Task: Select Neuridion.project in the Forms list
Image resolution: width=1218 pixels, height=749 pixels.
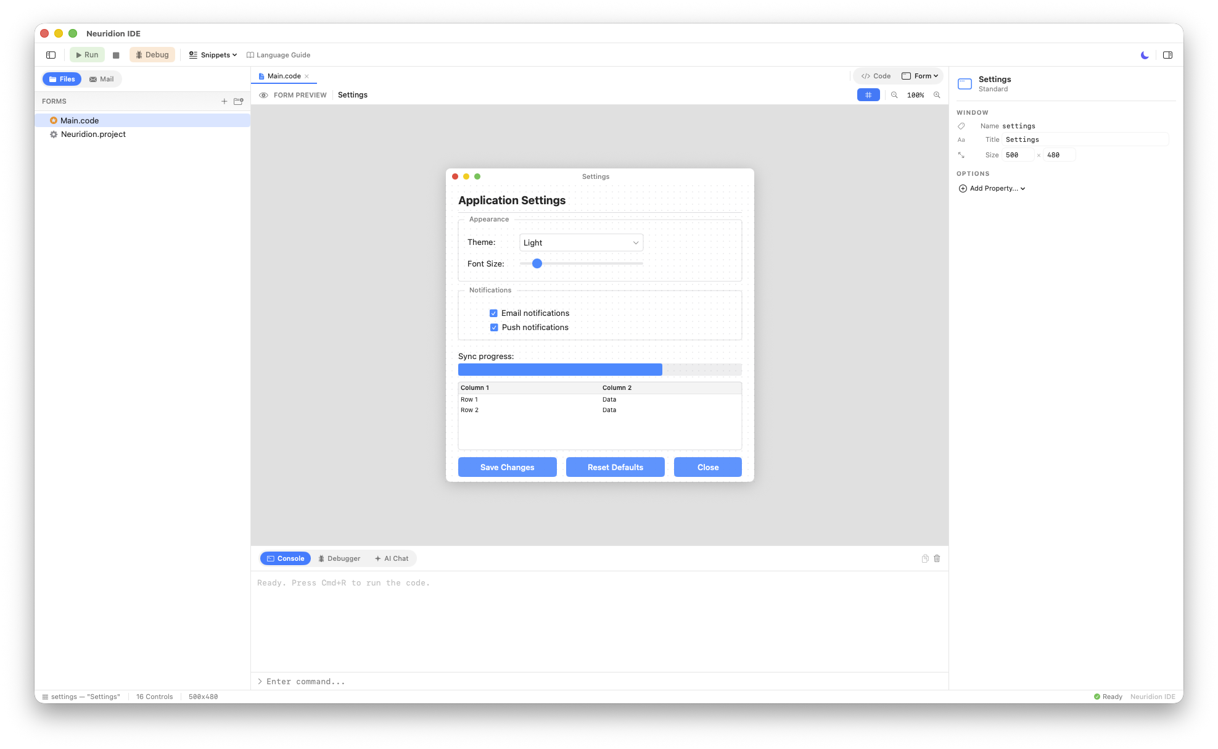Action: [92, 134]
